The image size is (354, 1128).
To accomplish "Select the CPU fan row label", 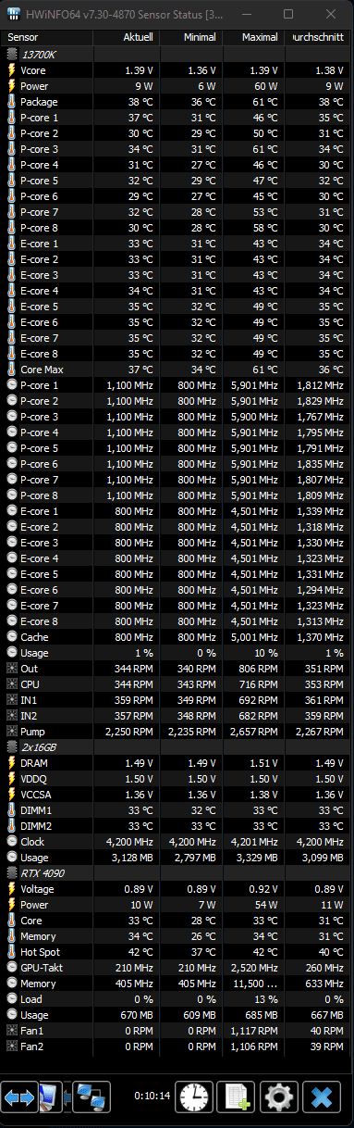I will pyautogui.click(x=31, y=684).
